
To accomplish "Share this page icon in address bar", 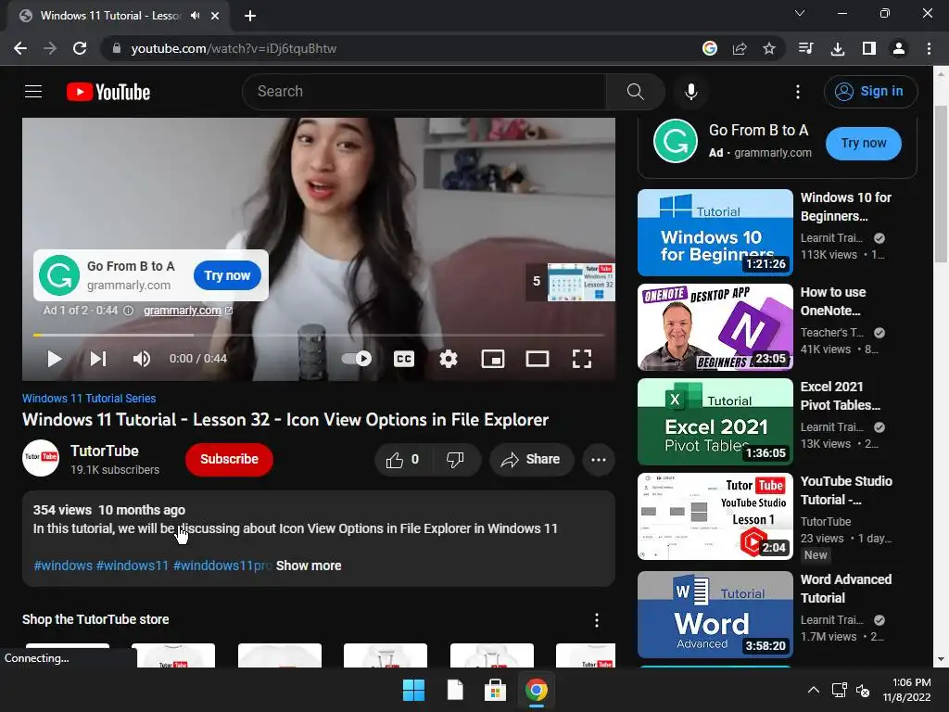I will [x=740, y=48].
